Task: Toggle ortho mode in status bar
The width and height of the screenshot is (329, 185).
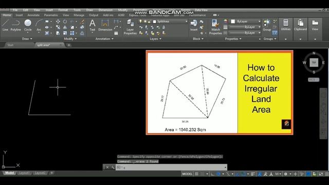Action: tap(212, 174)
